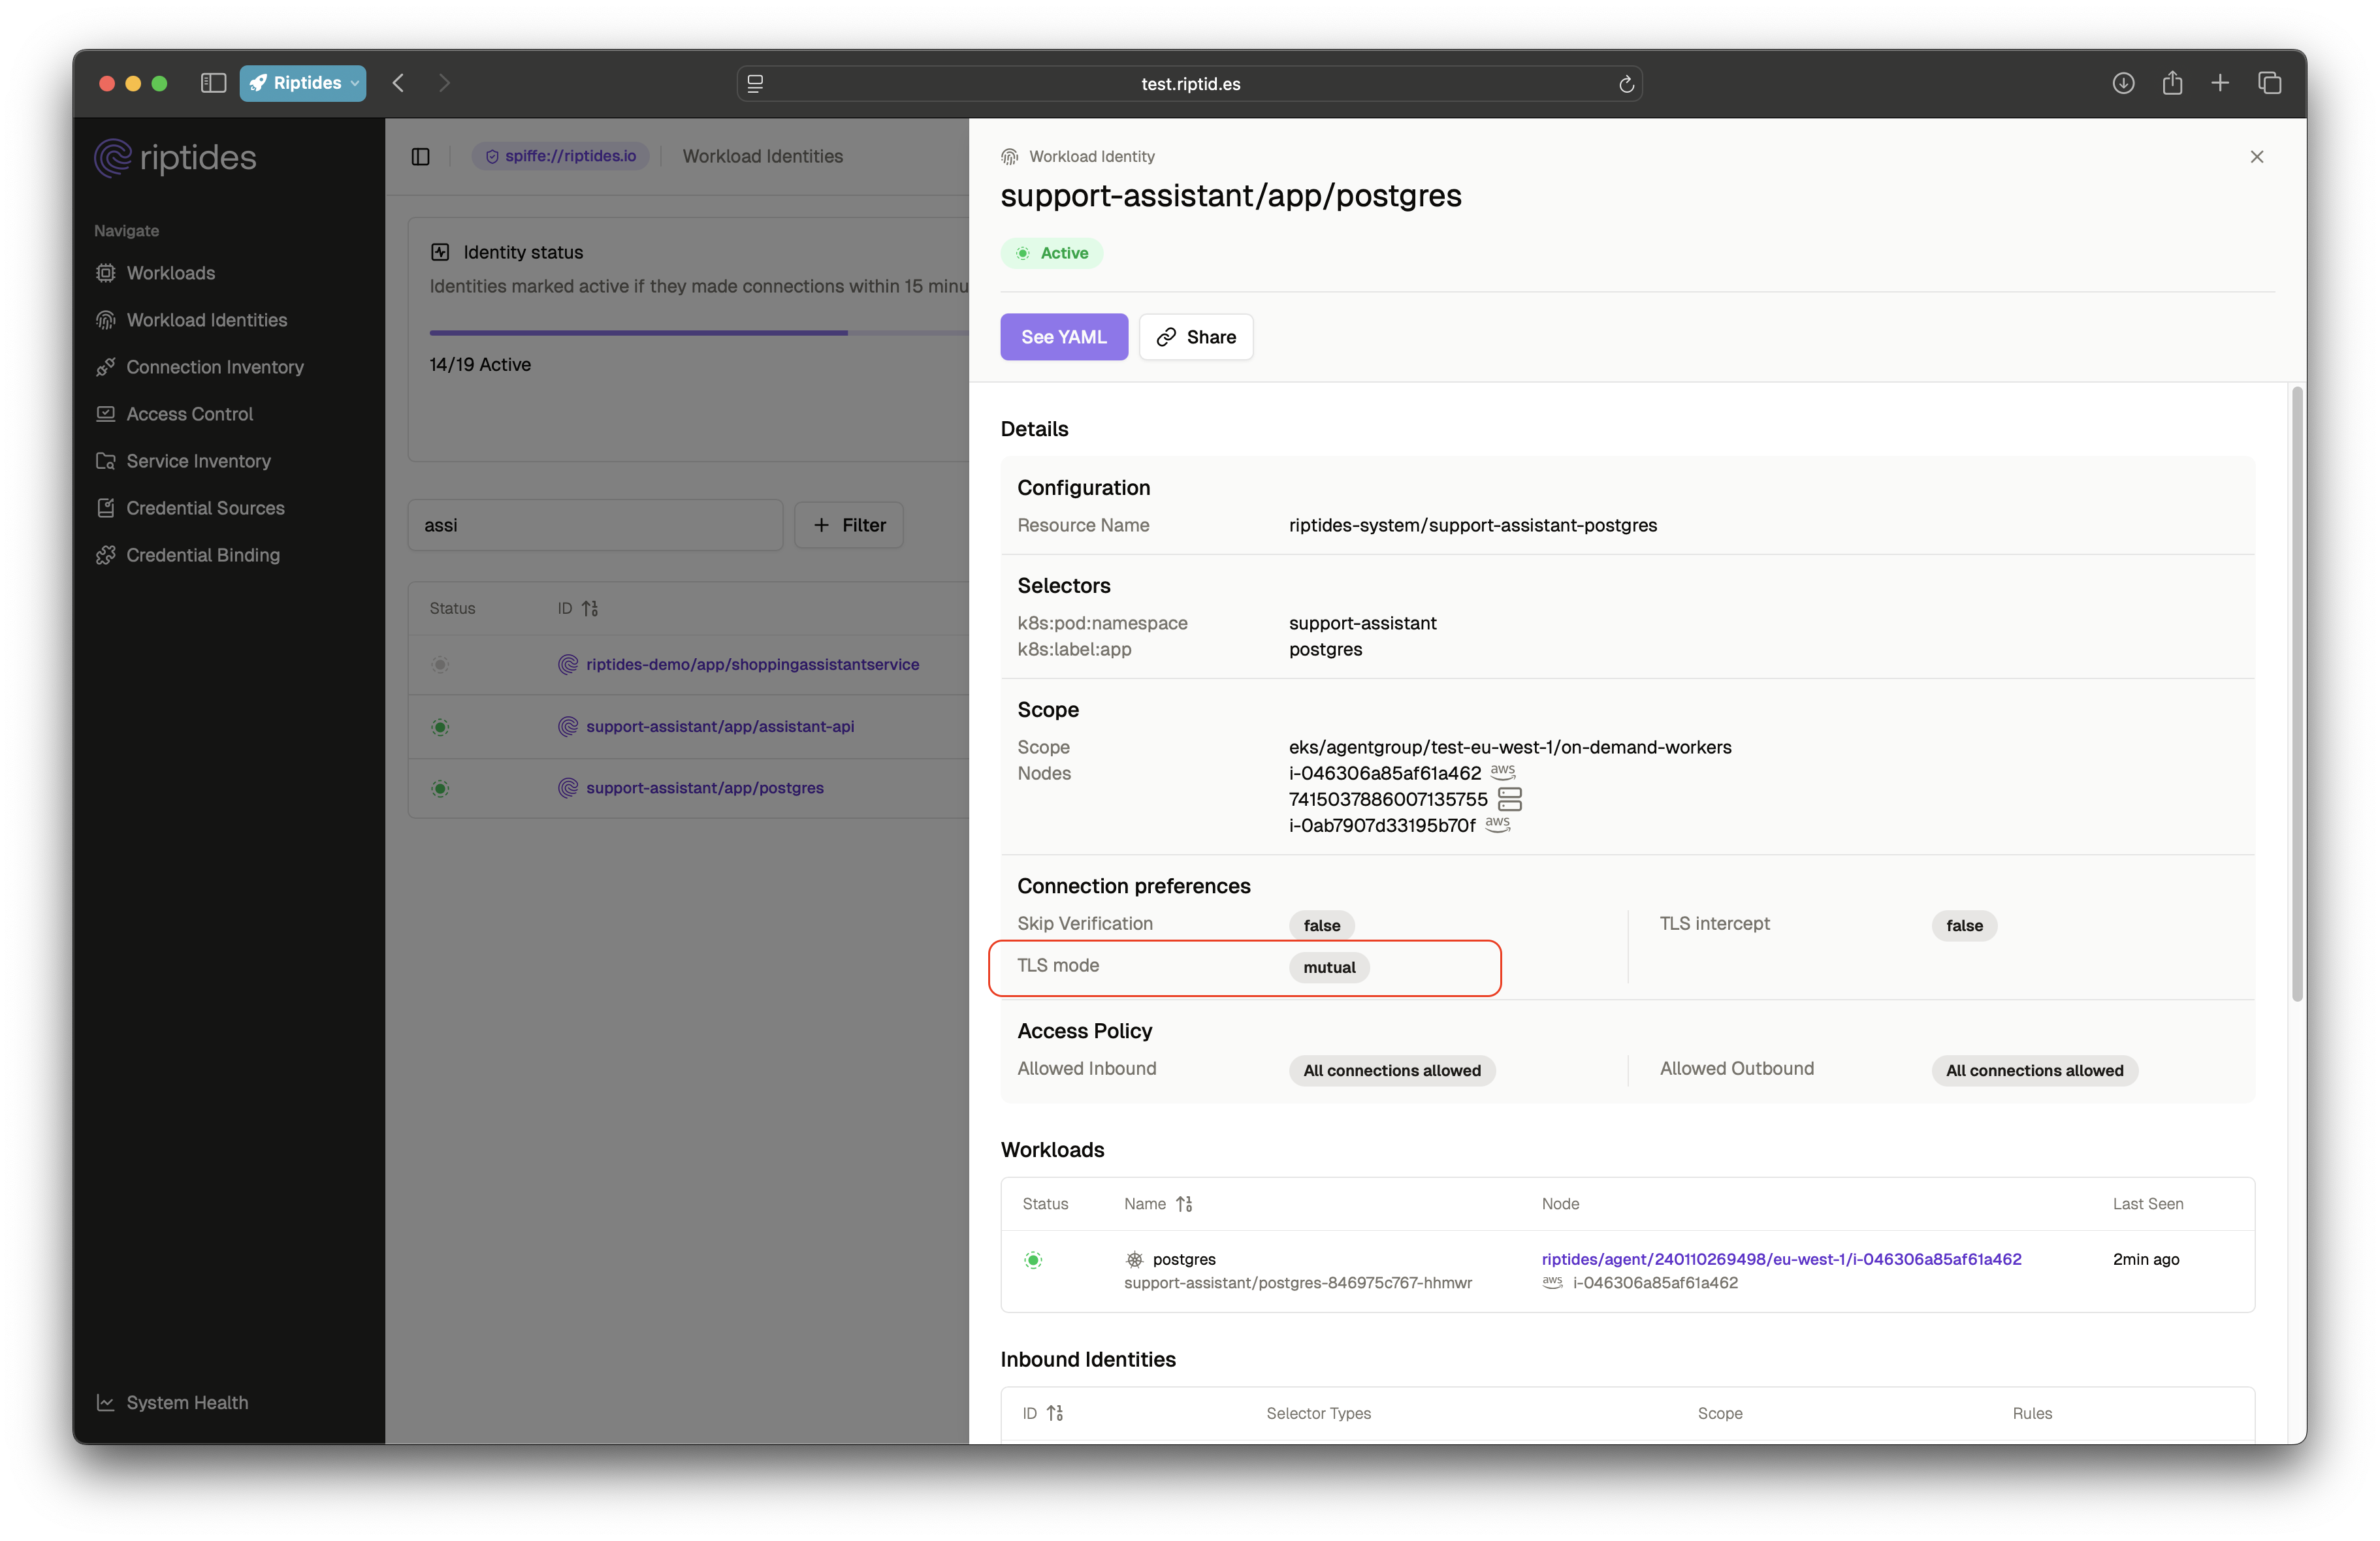This screenshot has height=1541, width=2380.
Task: Sort identity list by ID column
Action: coord(590,608)
